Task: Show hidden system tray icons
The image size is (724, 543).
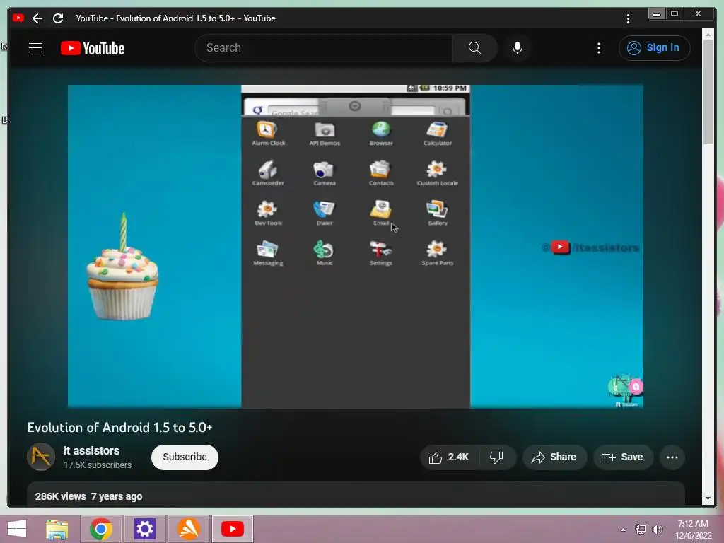Action: click(624, 530)
